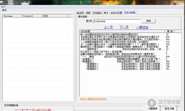The width and height of the screenshot is (185, 111).
Task: Click the 联系冷酷 button
Action: (x=169, y=109)
